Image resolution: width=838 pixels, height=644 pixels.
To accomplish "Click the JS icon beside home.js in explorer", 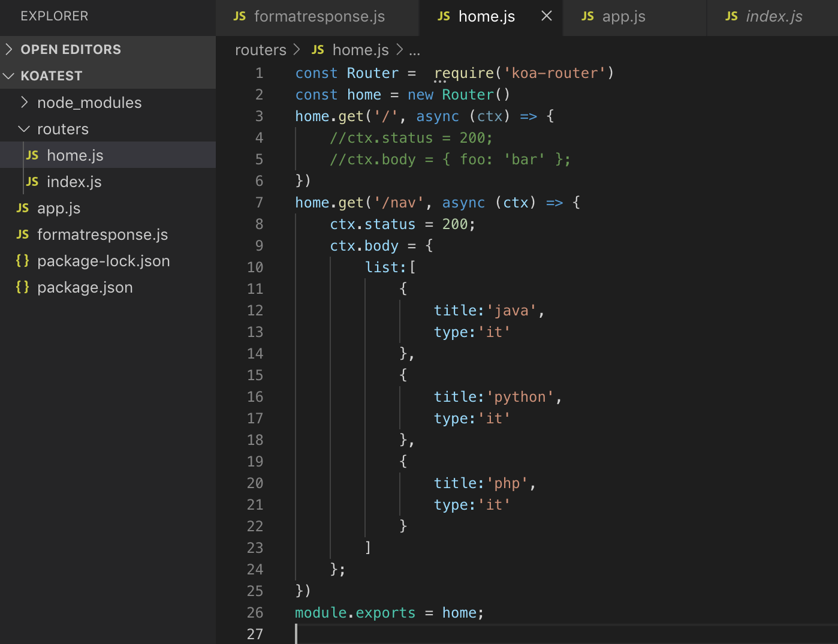I will 32,156.
